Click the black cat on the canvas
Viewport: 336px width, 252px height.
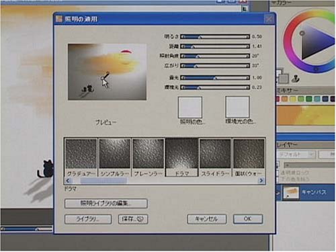click(x=46, y=169)
